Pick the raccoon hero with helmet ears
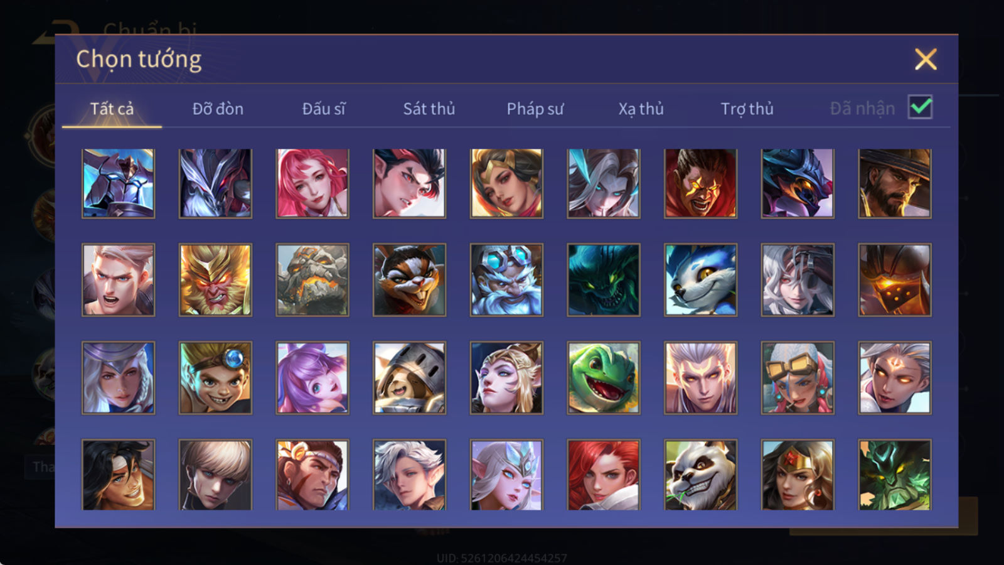 pos(409,377)
